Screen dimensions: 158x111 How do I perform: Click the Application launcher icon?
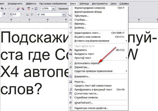29,9
